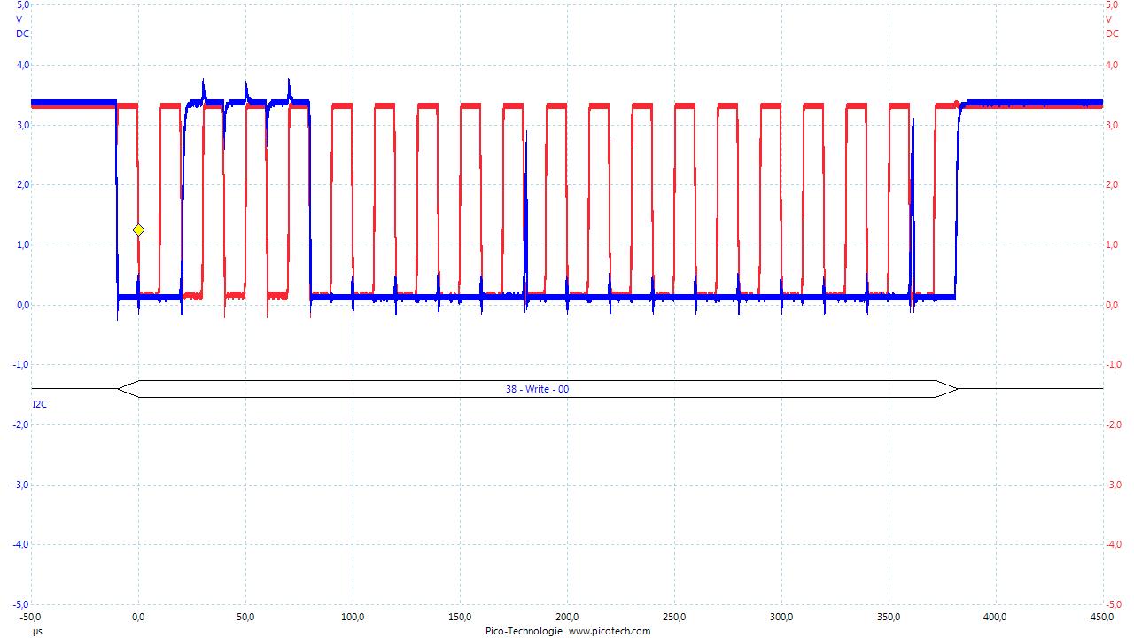The width and height of the screenshot is (1134, 638).
Task: Click the µs time unit label
Action: (x=37, y=631)
